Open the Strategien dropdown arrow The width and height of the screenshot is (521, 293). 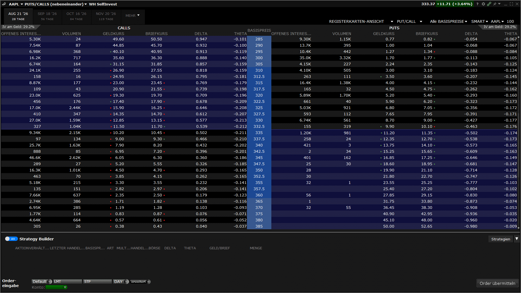pyautogui.click(x=517, y=239)
